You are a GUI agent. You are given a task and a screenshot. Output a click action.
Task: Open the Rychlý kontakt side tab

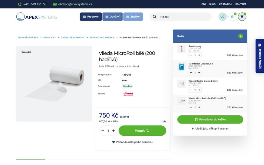pyautogui.click(x=260, y=56)
